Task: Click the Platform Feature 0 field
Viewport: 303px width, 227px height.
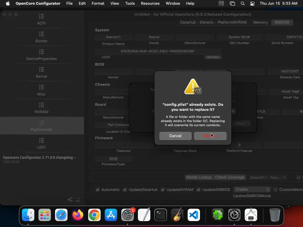Action: click(x=239, y=145)
